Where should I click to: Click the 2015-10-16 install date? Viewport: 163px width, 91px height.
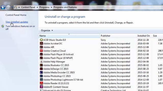pos(143,73)
